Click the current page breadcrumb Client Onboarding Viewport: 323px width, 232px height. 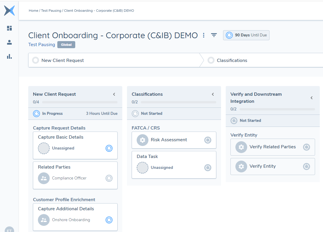click(99, 11)
